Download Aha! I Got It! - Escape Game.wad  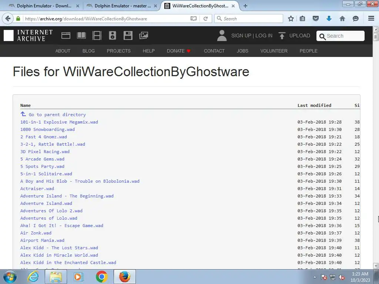(62, 226)
